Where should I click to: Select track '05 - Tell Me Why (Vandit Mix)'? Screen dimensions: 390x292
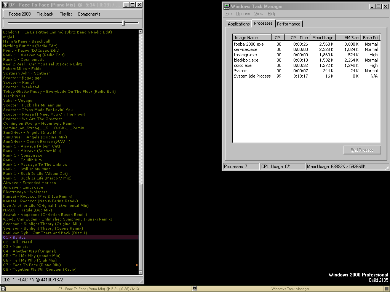pos(70,256)
